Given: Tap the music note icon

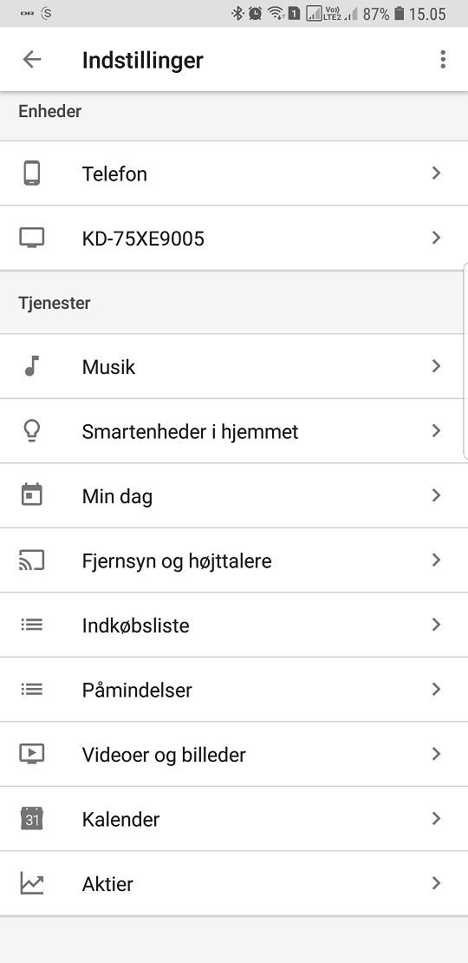Looking at the screenshot, I should pos(32,366).
